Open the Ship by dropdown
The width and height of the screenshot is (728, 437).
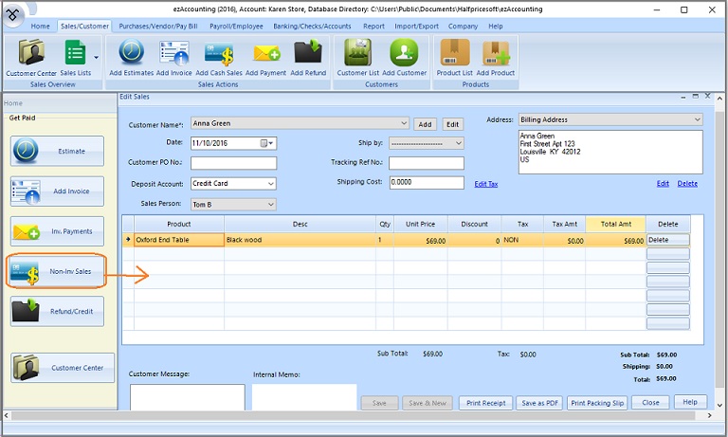[x=459, y=143]
